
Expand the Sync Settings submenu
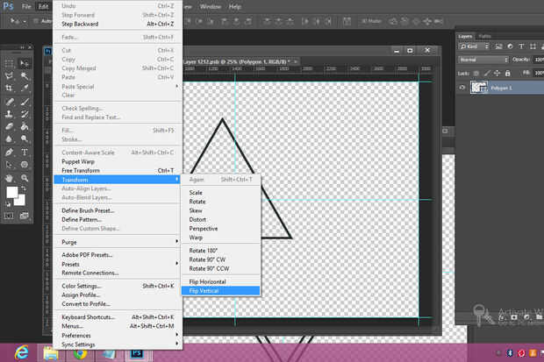[x=118, y=344]
